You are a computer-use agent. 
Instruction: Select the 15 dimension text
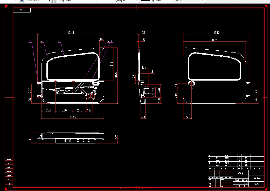coord(143,40)
